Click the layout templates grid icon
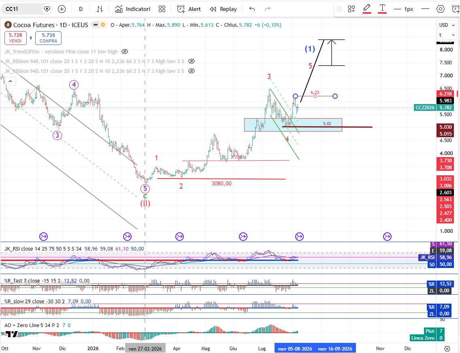Image resolution: width=460 pixels, height=353 pixels. point(162,9)
